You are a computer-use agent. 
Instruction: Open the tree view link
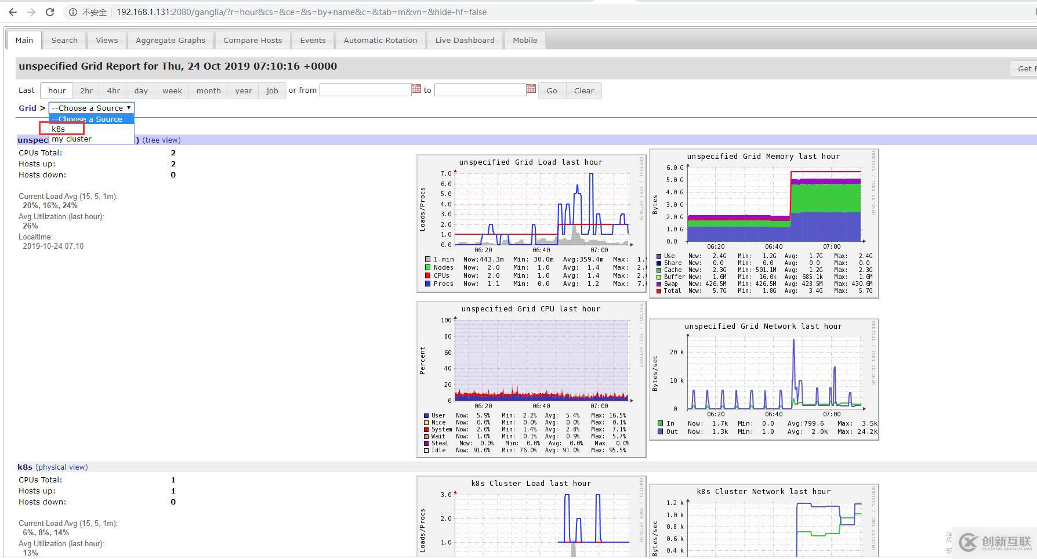click(x=161, y=140)
